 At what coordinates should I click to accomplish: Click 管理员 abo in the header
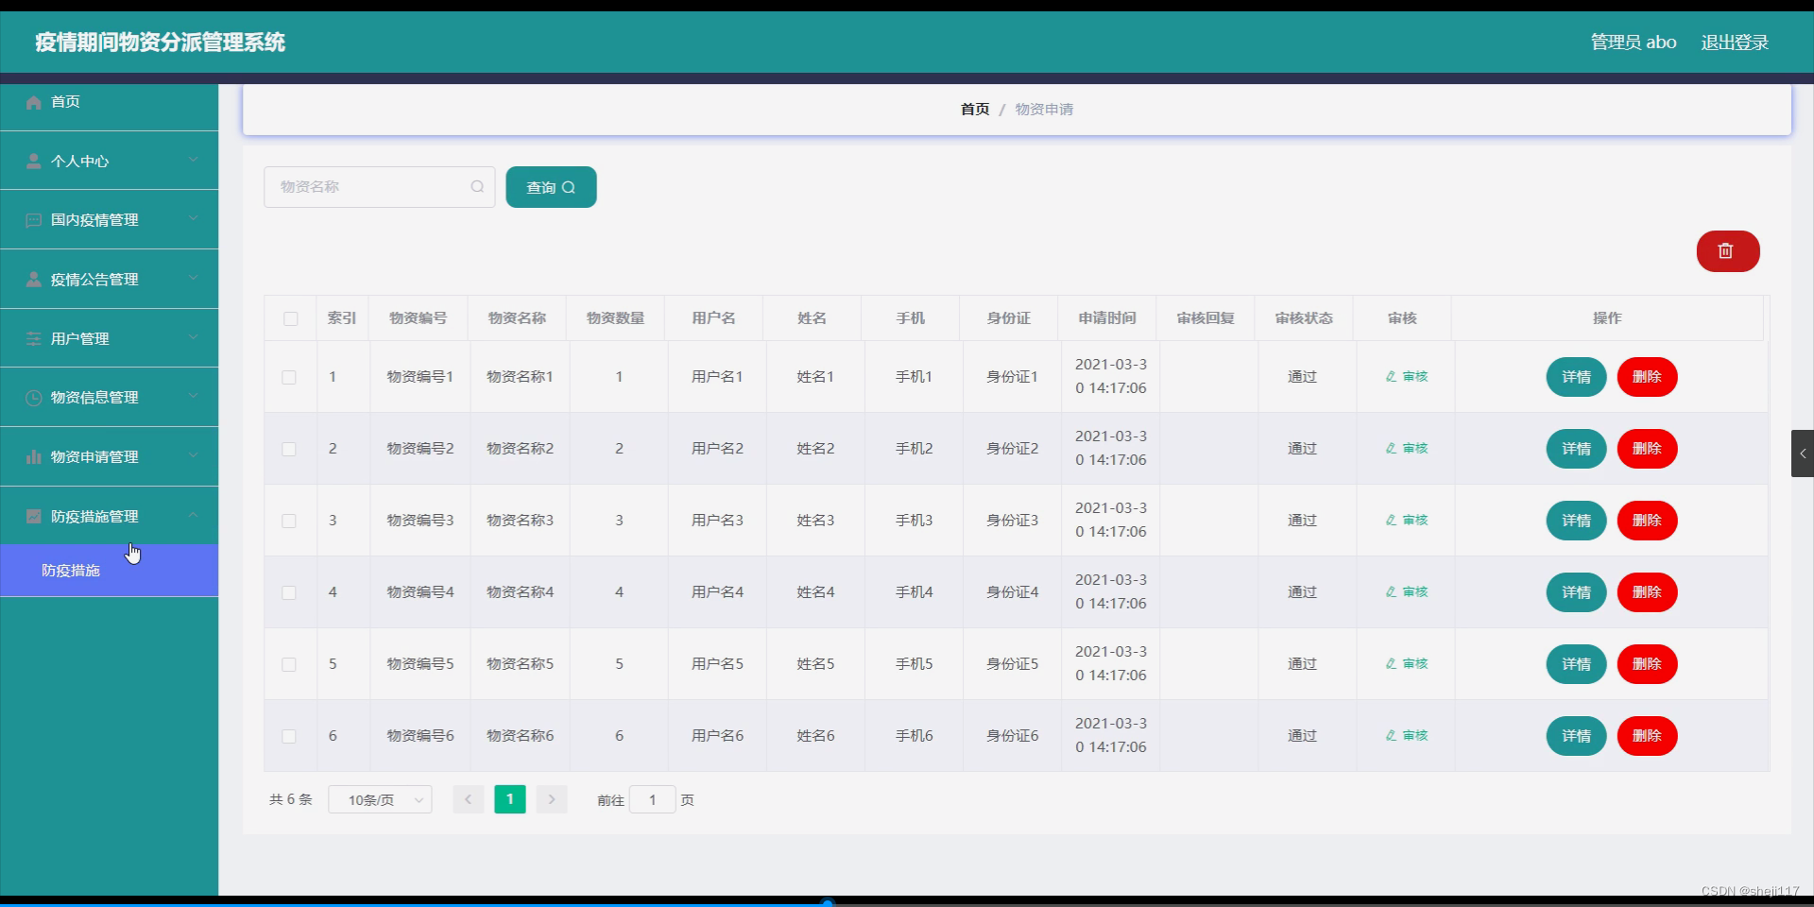click(1634, 43)
